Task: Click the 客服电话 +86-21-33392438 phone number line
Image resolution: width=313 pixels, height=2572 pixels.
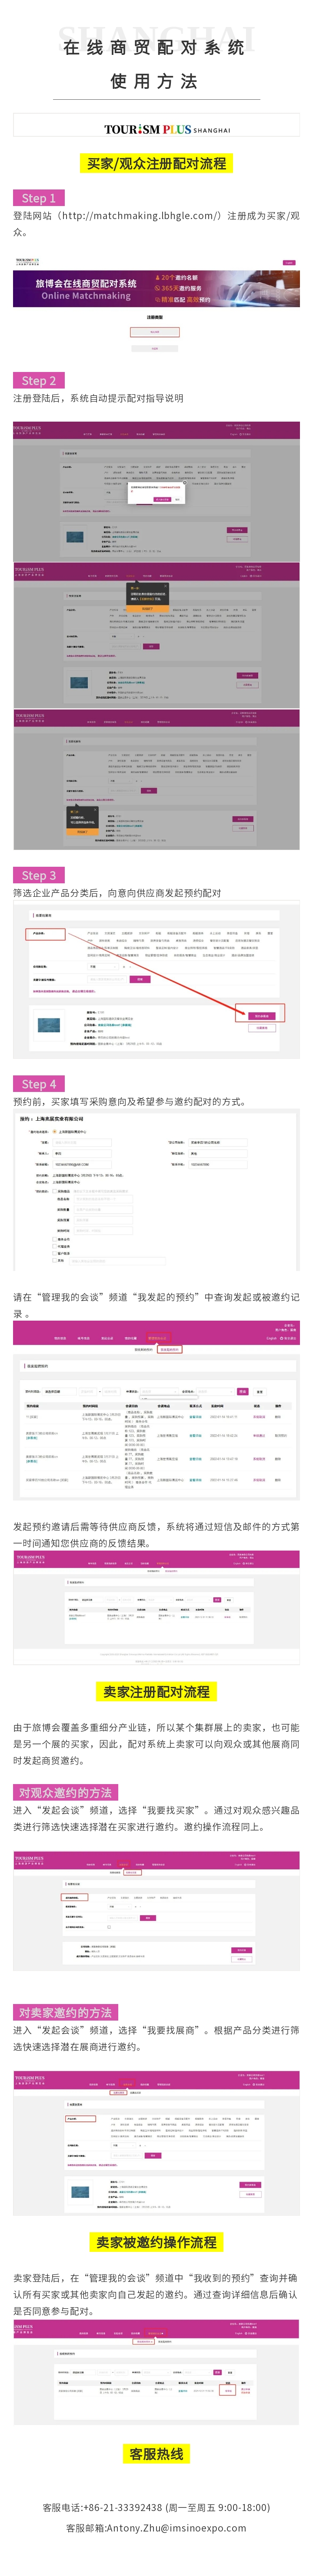Action: point(156,2507)
